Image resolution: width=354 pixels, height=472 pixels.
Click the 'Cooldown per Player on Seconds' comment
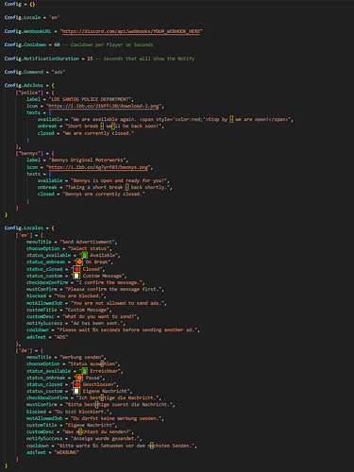coord(108,44)
